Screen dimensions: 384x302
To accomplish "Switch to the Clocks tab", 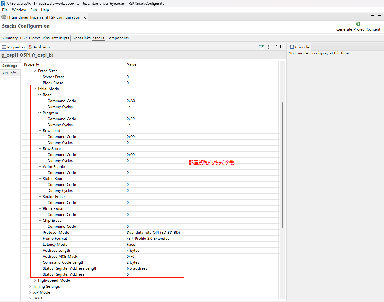I will pyautogui.click(x=34, y=38).
